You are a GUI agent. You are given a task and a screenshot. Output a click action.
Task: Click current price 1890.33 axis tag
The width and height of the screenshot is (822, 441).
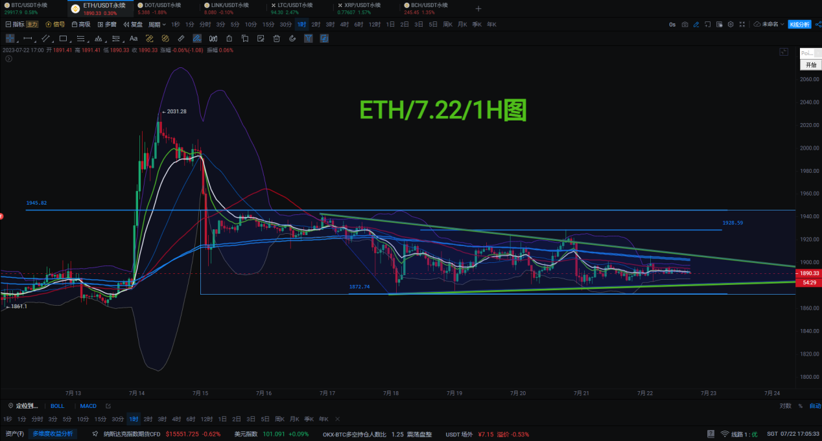tap(808, 273)
